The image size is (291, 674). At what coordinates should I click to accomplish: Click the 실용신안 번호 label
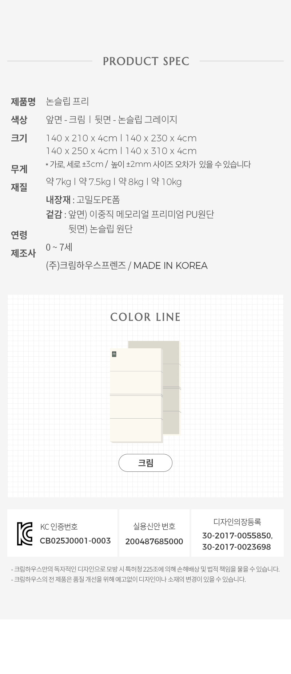154,526
